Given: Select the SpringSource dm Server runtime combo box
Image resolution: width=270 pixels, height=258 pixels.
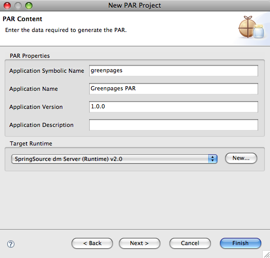Looking at the screenshot, I should (114, 159).
